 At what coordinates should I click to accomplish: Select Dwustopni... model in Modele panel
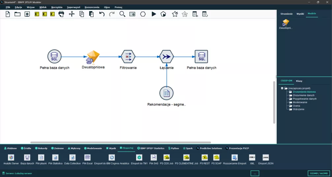pyautogui.click(x=286, y=24)
